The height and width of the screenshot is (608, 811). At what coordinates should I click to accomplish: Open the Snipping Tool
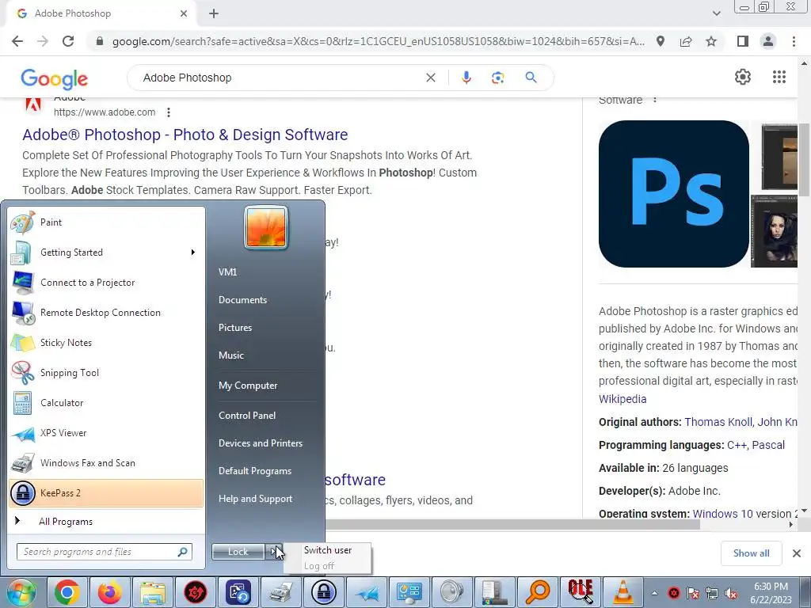106,373
